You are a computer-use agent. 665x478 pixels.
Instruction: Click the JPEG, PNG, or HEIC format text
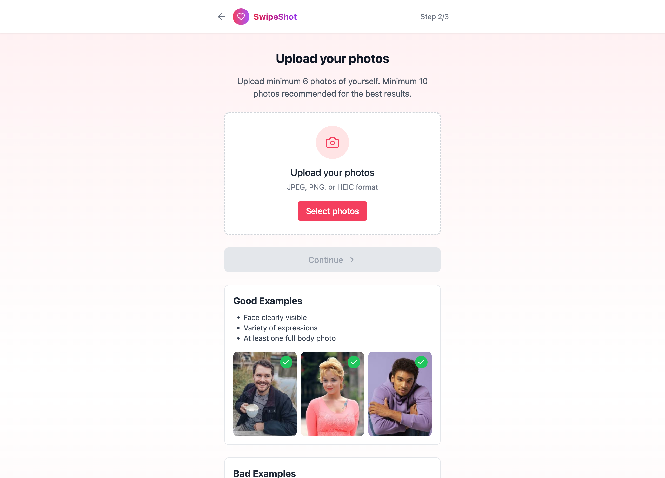pos(332,187)
